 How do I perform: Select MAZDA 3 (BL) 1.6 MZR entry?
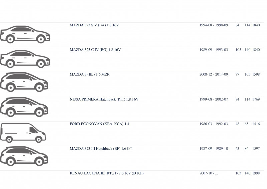pyautogui.click(x=90, y=75)
